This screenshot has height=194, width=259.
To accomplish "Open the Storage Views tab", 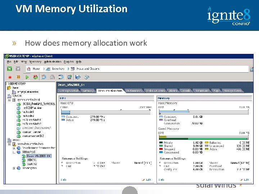I will [x=232, y=91].
